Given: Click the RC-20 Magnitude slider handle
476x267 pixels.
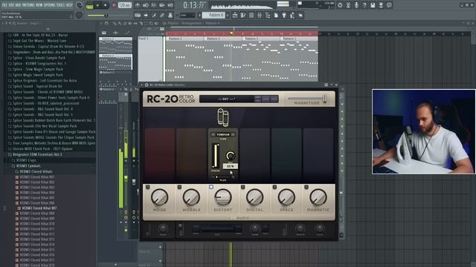Looking at the screenshot, I should click(x=324, y=98).
